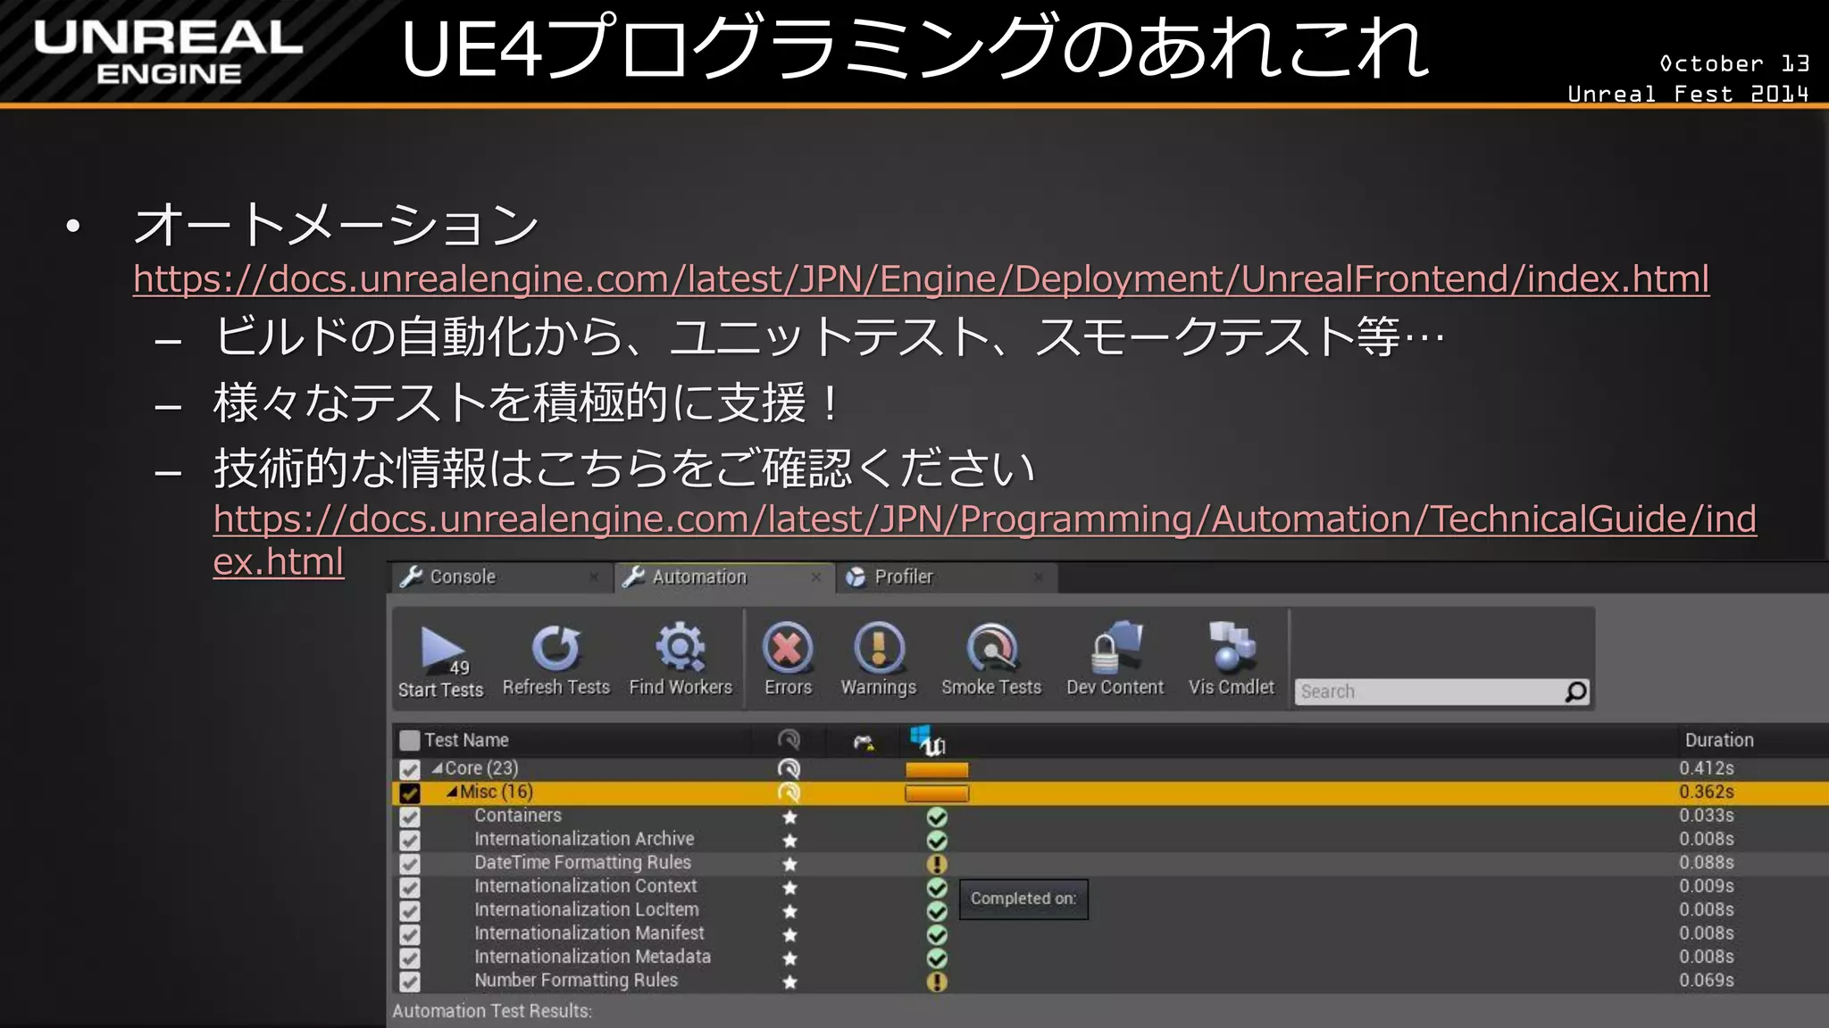The height and width of the screenshot is (1028, 1829).
Task: Click the Refresh Tests icon
Action: 555,648
